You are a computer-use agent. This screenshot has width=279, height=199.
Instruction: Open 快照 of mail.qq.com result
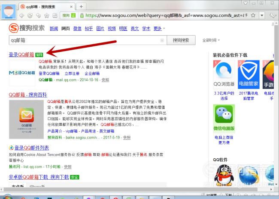click(x=105, y=80)
